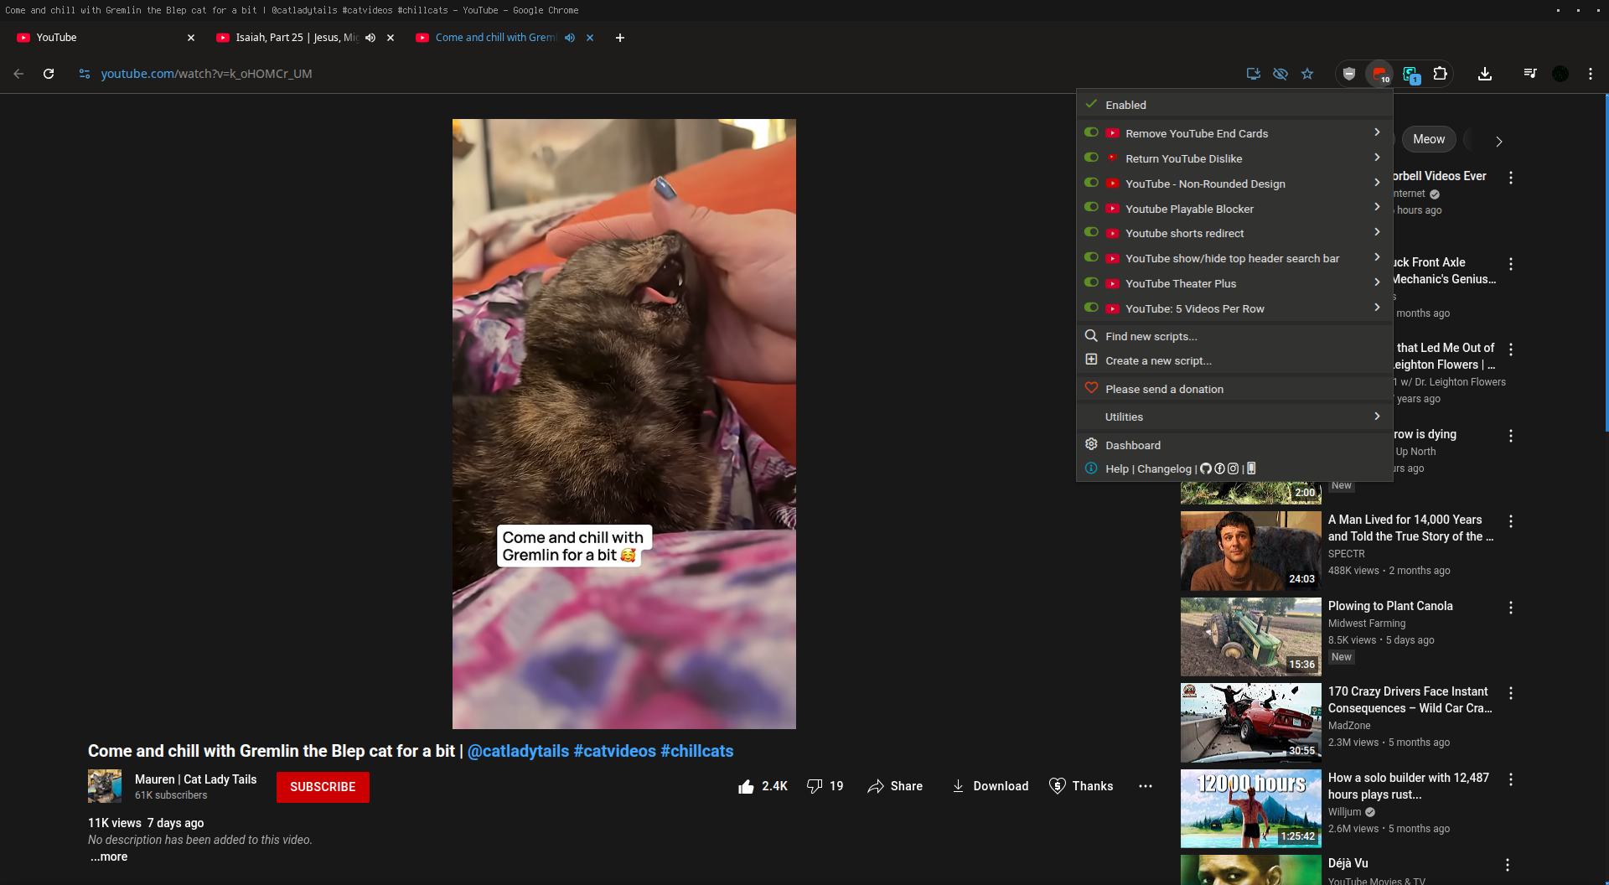The image size is (1609, 885).
Task: Toggle Return YouTube Dislike script
Action: click(x=1091, y=158)
